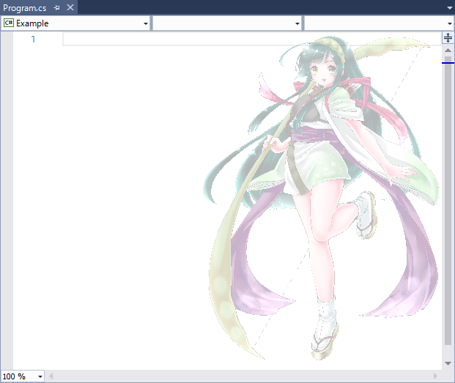
Task: Click the C# project icon
Action: pyautogui.click(x=9, y=23)
